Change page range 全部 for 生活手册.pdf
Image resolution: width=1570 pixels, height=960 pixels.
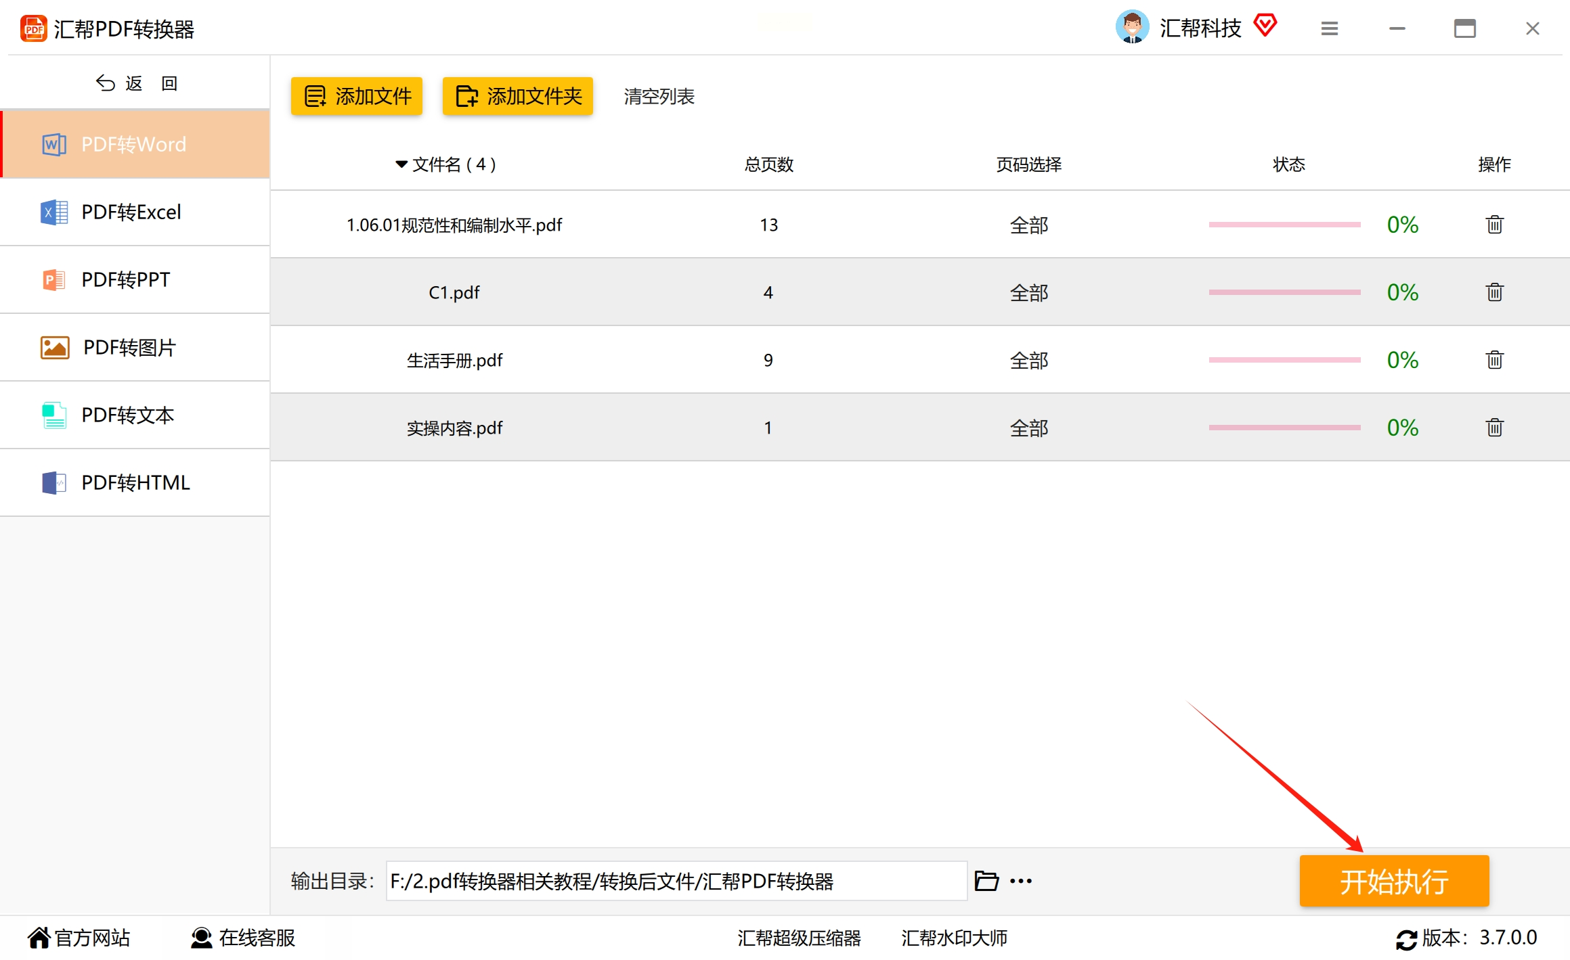tap(1028, 360)
